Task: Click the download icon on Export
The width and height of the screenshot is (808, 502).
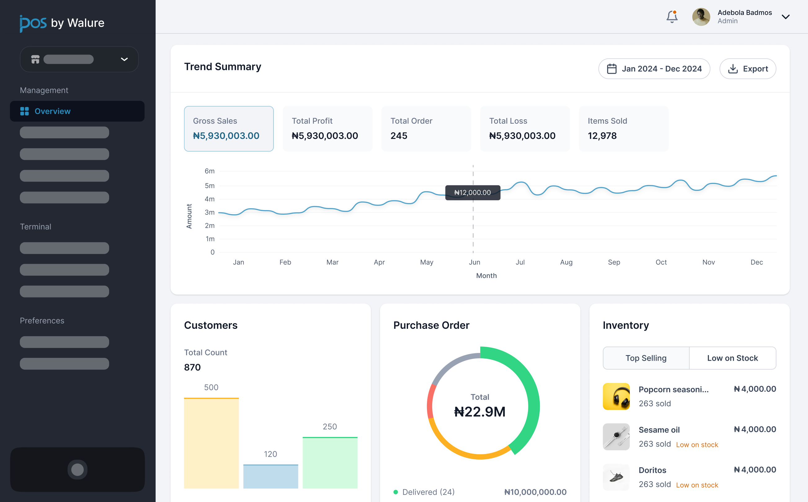Action: point(732,69)
